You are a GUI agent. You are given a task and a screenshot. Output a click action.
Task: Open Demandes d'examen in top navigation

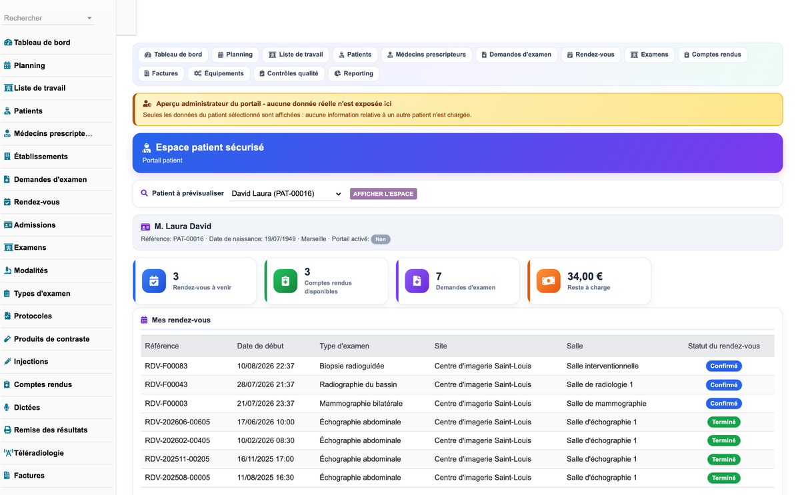coord(517,55)
